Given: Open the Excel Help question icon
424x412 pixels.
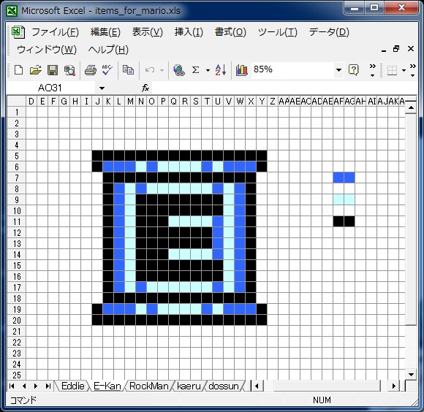Looking at the screenshot, I should point(353,70).
